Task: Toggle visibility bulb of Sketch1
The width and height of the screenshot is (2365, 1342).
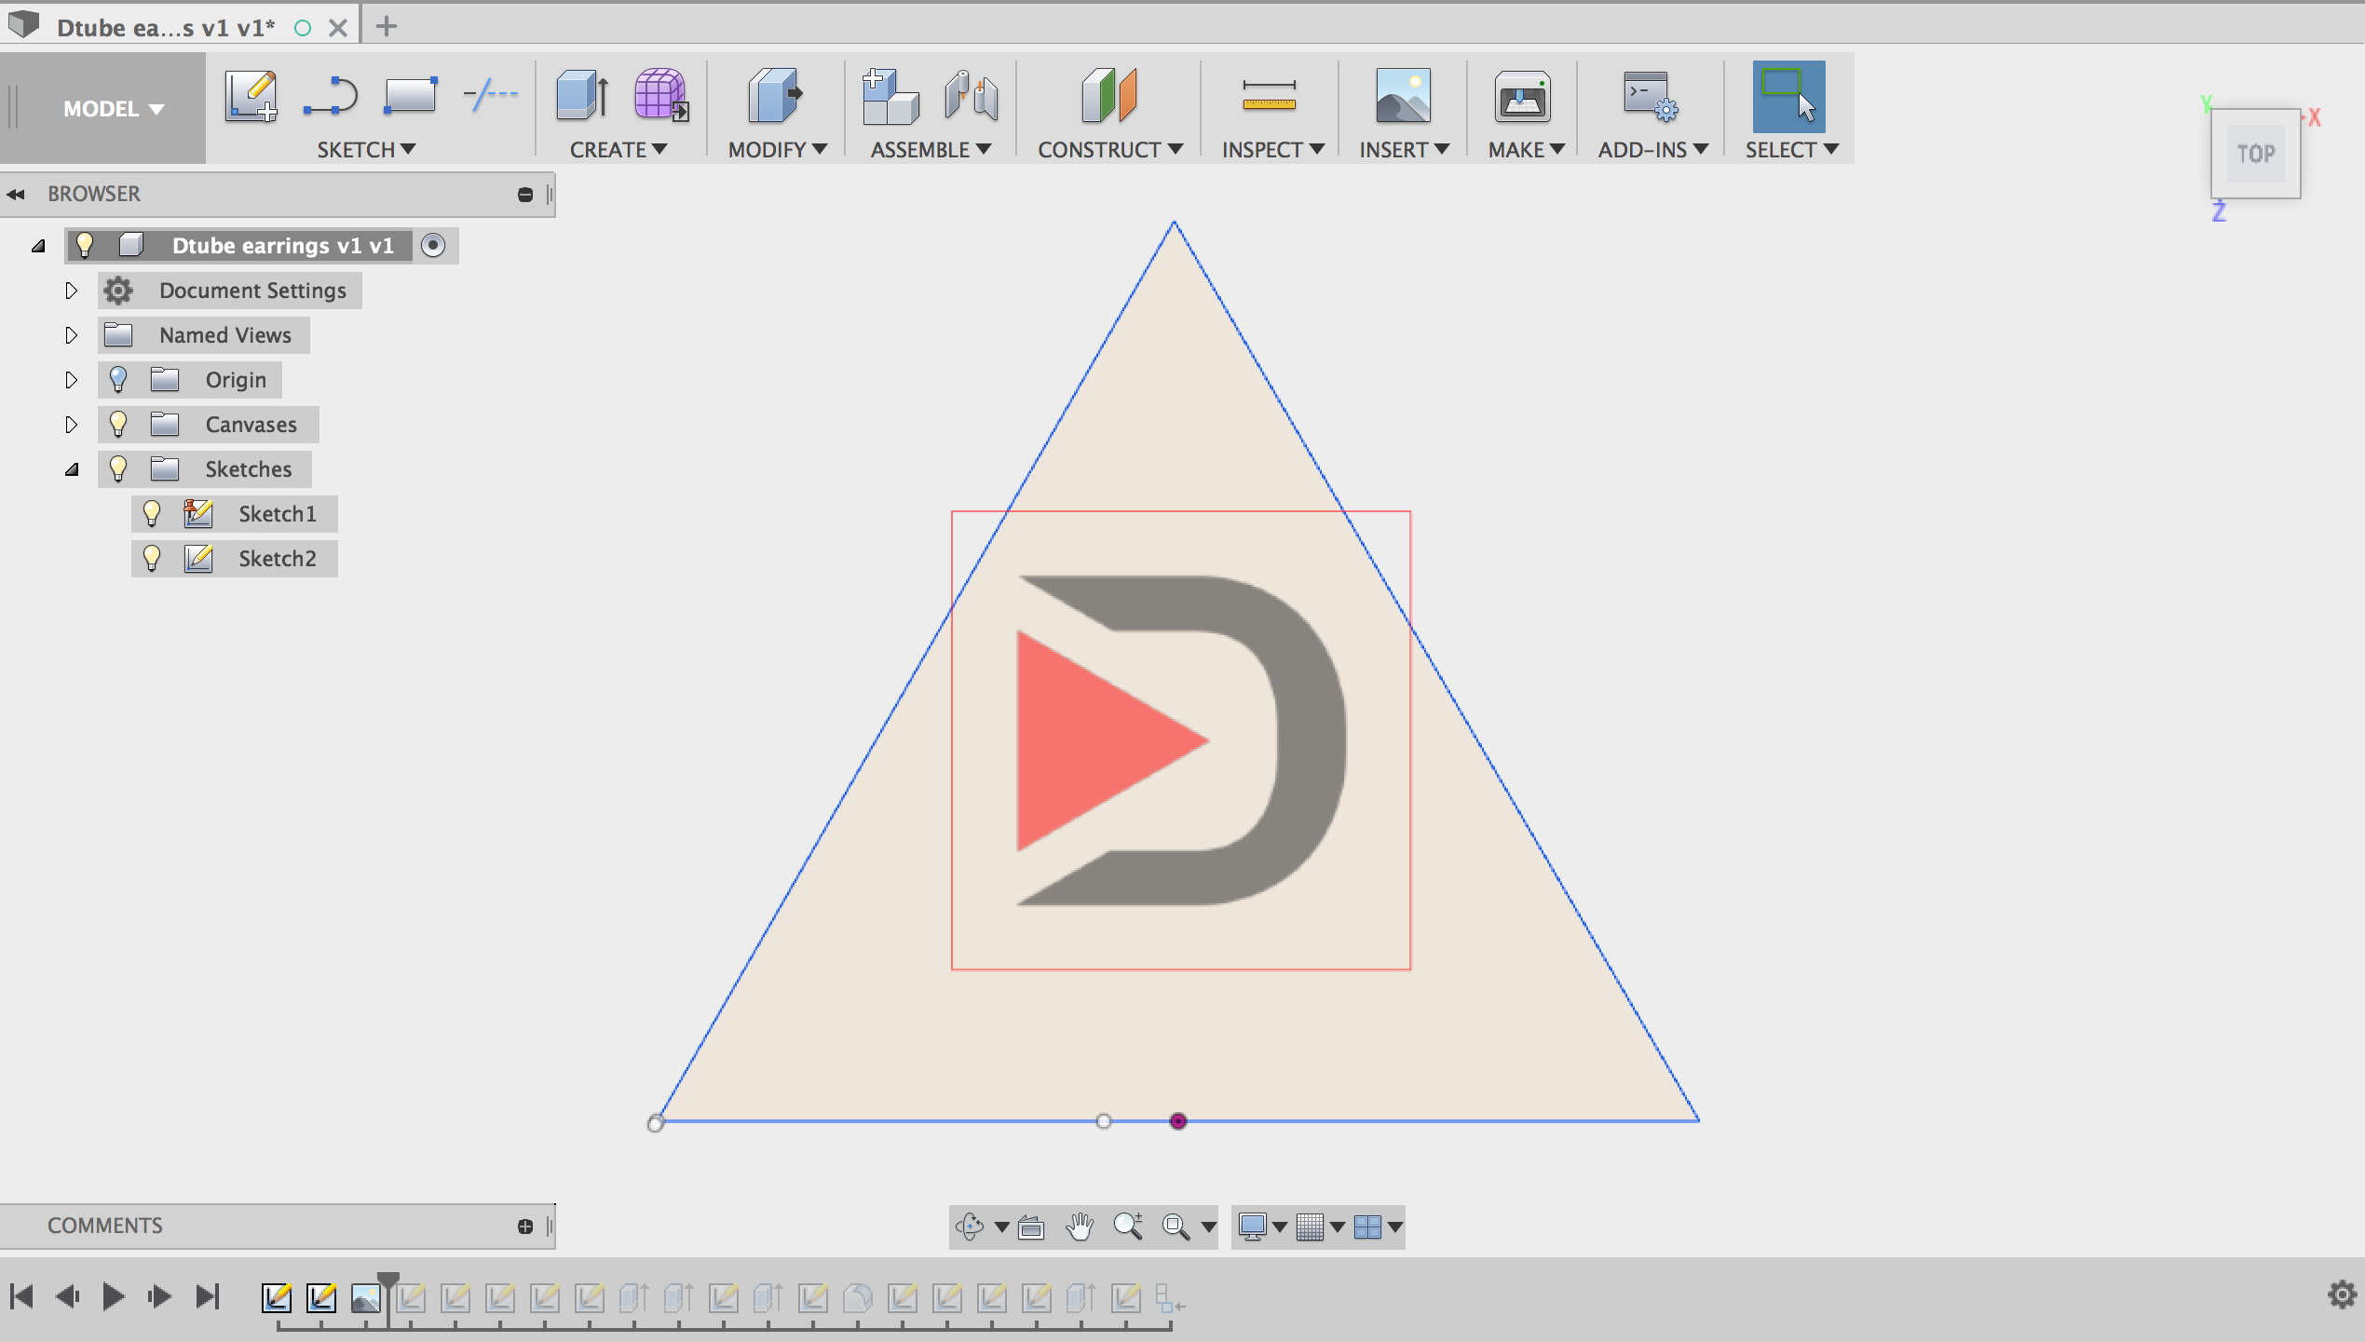Action: click(x=152, y=513)
